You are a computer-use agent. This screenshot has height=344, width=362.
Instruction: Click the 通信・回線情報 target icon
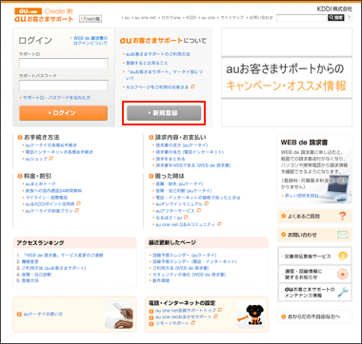coord(343,274)
